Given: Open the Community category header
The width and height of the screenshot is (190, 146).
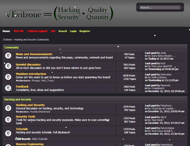Looking at the screenshot, I should tap(12, 47).
